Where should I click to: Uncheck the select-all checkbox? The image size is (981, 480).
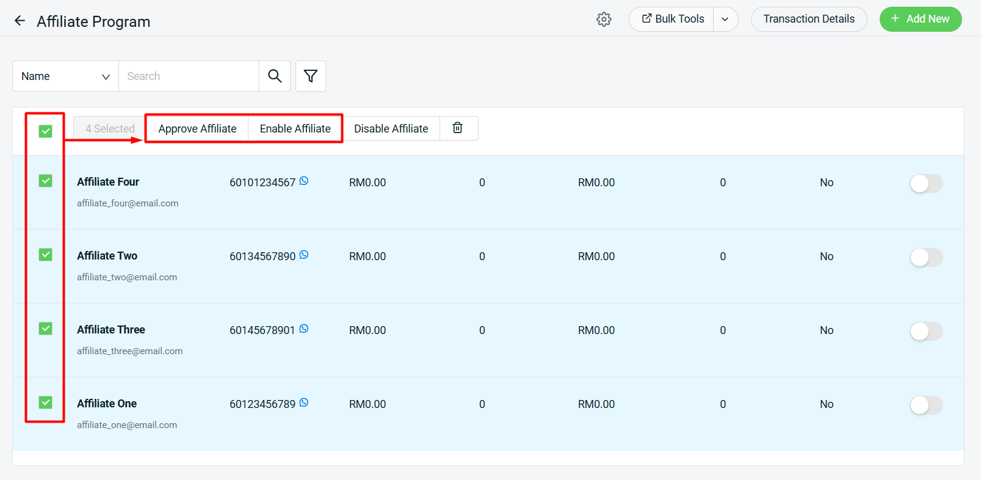click(x=46, y=131)
